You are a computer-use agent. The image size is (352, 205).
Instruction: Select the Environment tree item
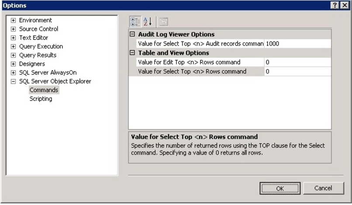(35, 20)
